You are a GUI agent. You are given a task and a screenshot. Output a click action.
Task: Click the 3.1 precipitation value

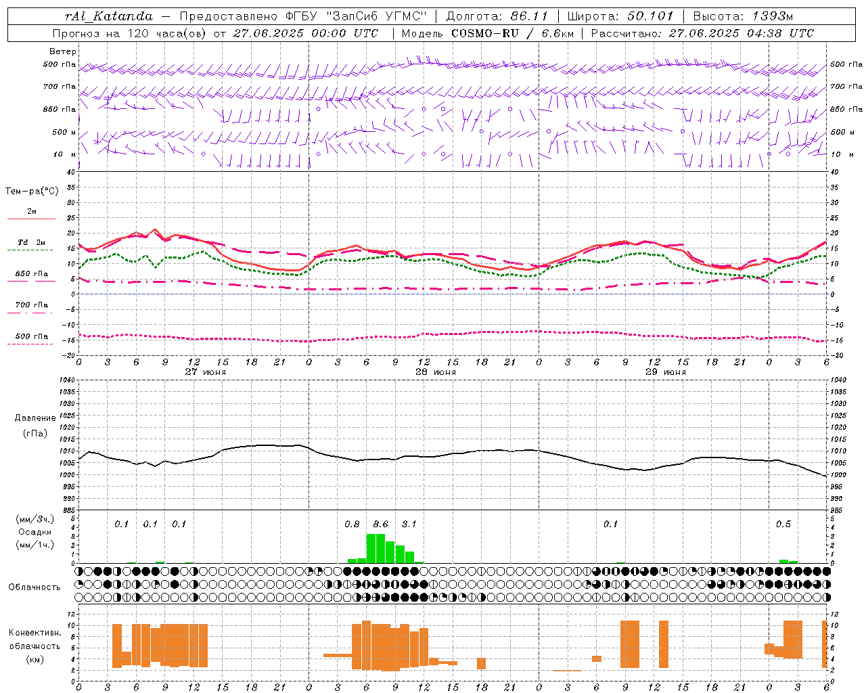(409, 524)
